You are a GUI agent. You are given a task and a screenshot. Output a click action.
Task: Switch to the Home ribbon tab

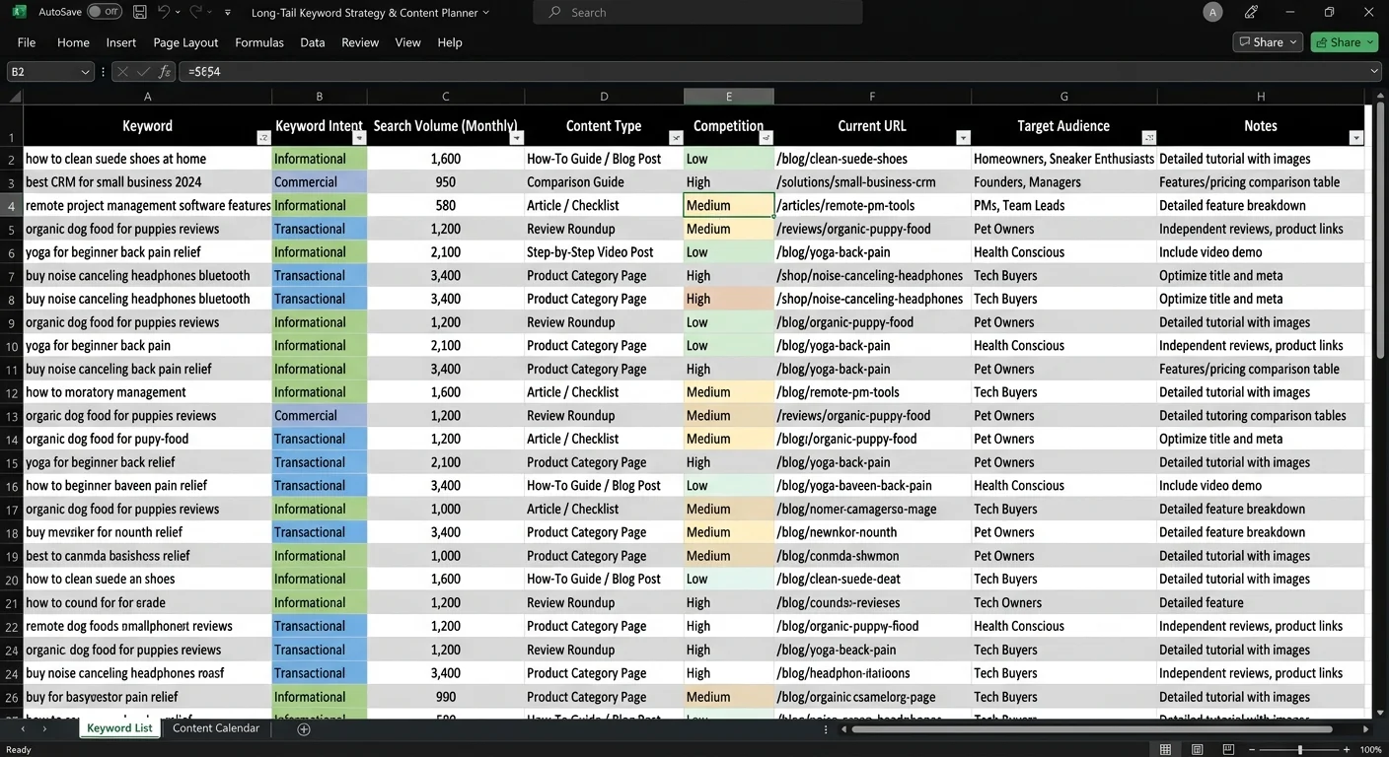coord(73,42)
